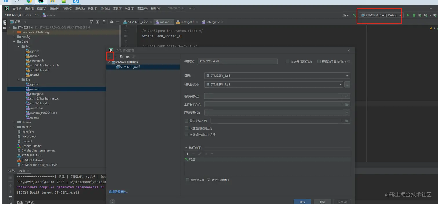Create a new configuration folder
This screenshot has height=204, width=438.
(x=128, y=57)
